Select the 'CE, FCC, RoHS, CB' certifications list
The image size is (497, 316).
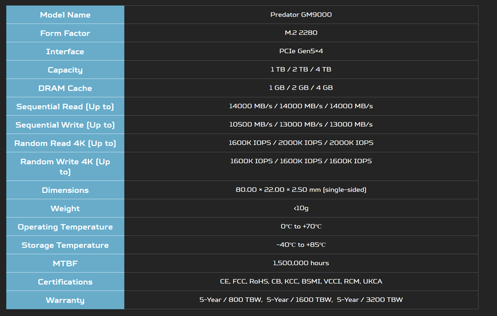pos(301,282)
